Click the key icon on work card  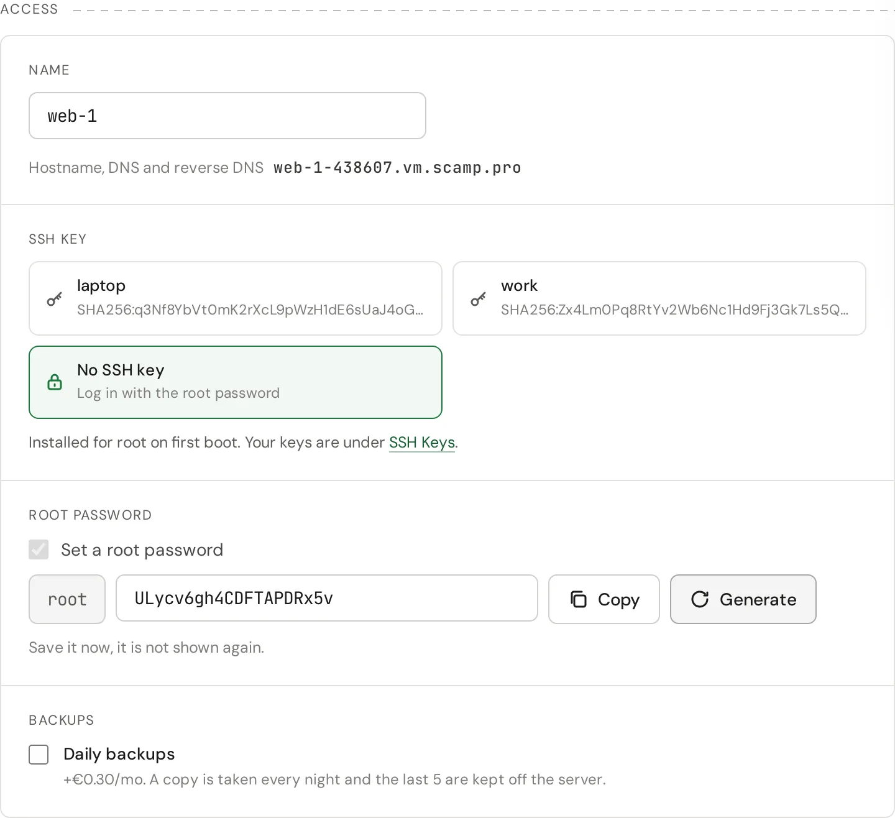[x=479, y=299]
